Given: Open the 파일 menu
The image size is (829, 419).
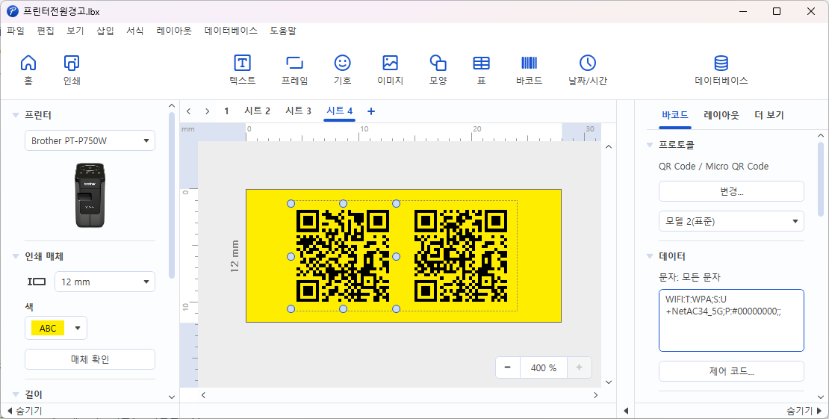Looking at the screenshot, I should tap(16, 31).
